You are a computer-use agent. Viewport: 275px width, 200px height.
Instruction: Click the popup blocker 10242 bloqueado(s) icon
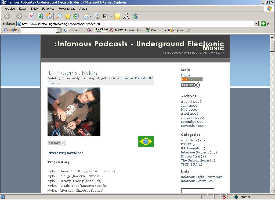[x=125, y=30]
